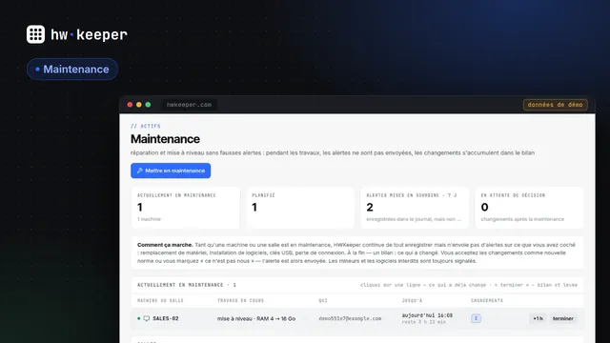This screenshot has width=610, height=343.
Task: Click the hwkeeper.com address bar
Action: (189, 105)
